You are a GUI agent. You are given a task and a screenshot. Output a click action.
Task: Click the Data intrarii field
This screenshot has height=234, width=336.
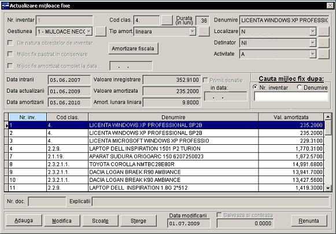click(69, 80)
